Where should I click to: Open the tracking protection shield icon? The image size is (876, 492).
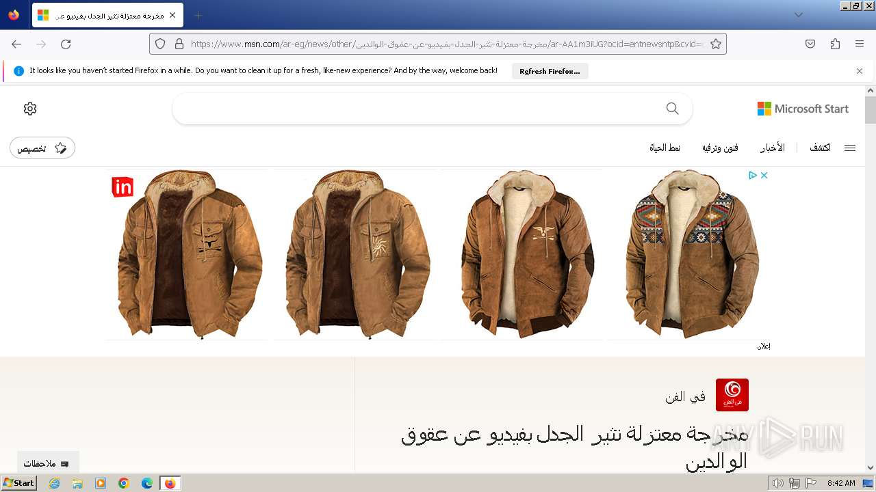coord(160,44)
